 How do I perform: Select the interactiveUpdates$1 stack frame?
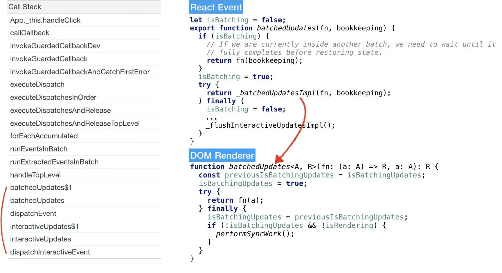point(84,226)
